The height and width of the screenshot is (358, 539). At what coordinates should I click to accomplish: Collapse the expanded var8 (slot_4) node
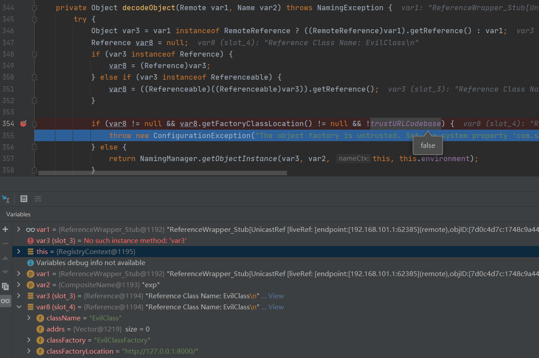tap(19, 307)
